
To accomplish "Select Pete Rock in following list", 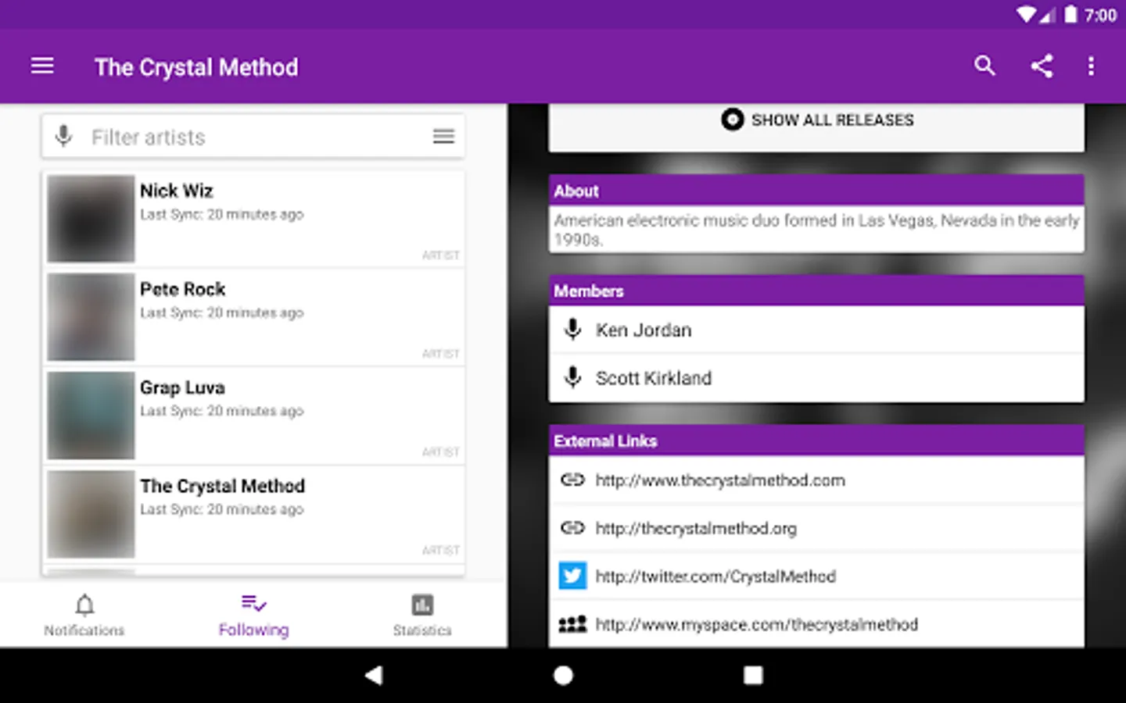I will pyautogui.click(x=253, y=317).
